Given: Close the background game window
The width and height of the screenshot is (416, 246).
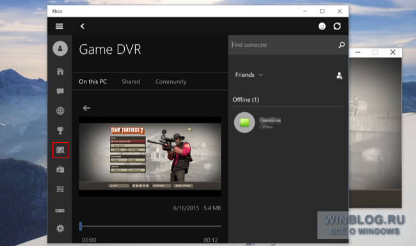Looking at the screenshot, I should (x=393, y=53).
